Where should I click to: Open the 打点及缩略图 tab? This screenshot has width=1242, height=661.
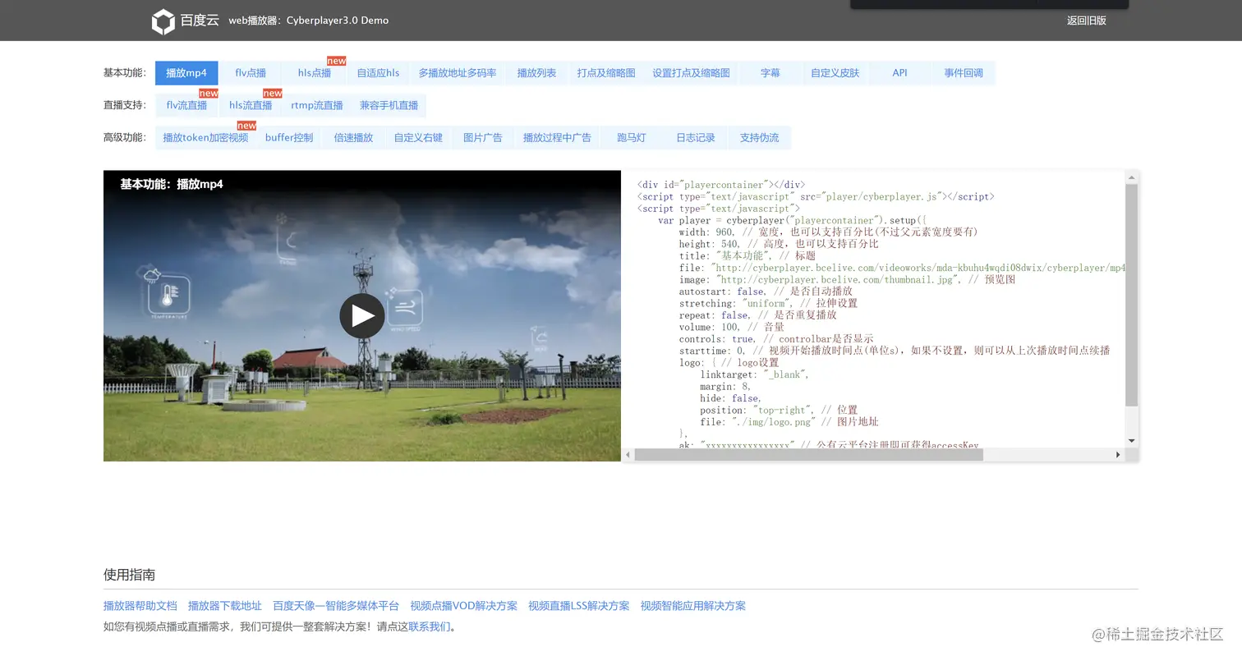tap(606, 72)
